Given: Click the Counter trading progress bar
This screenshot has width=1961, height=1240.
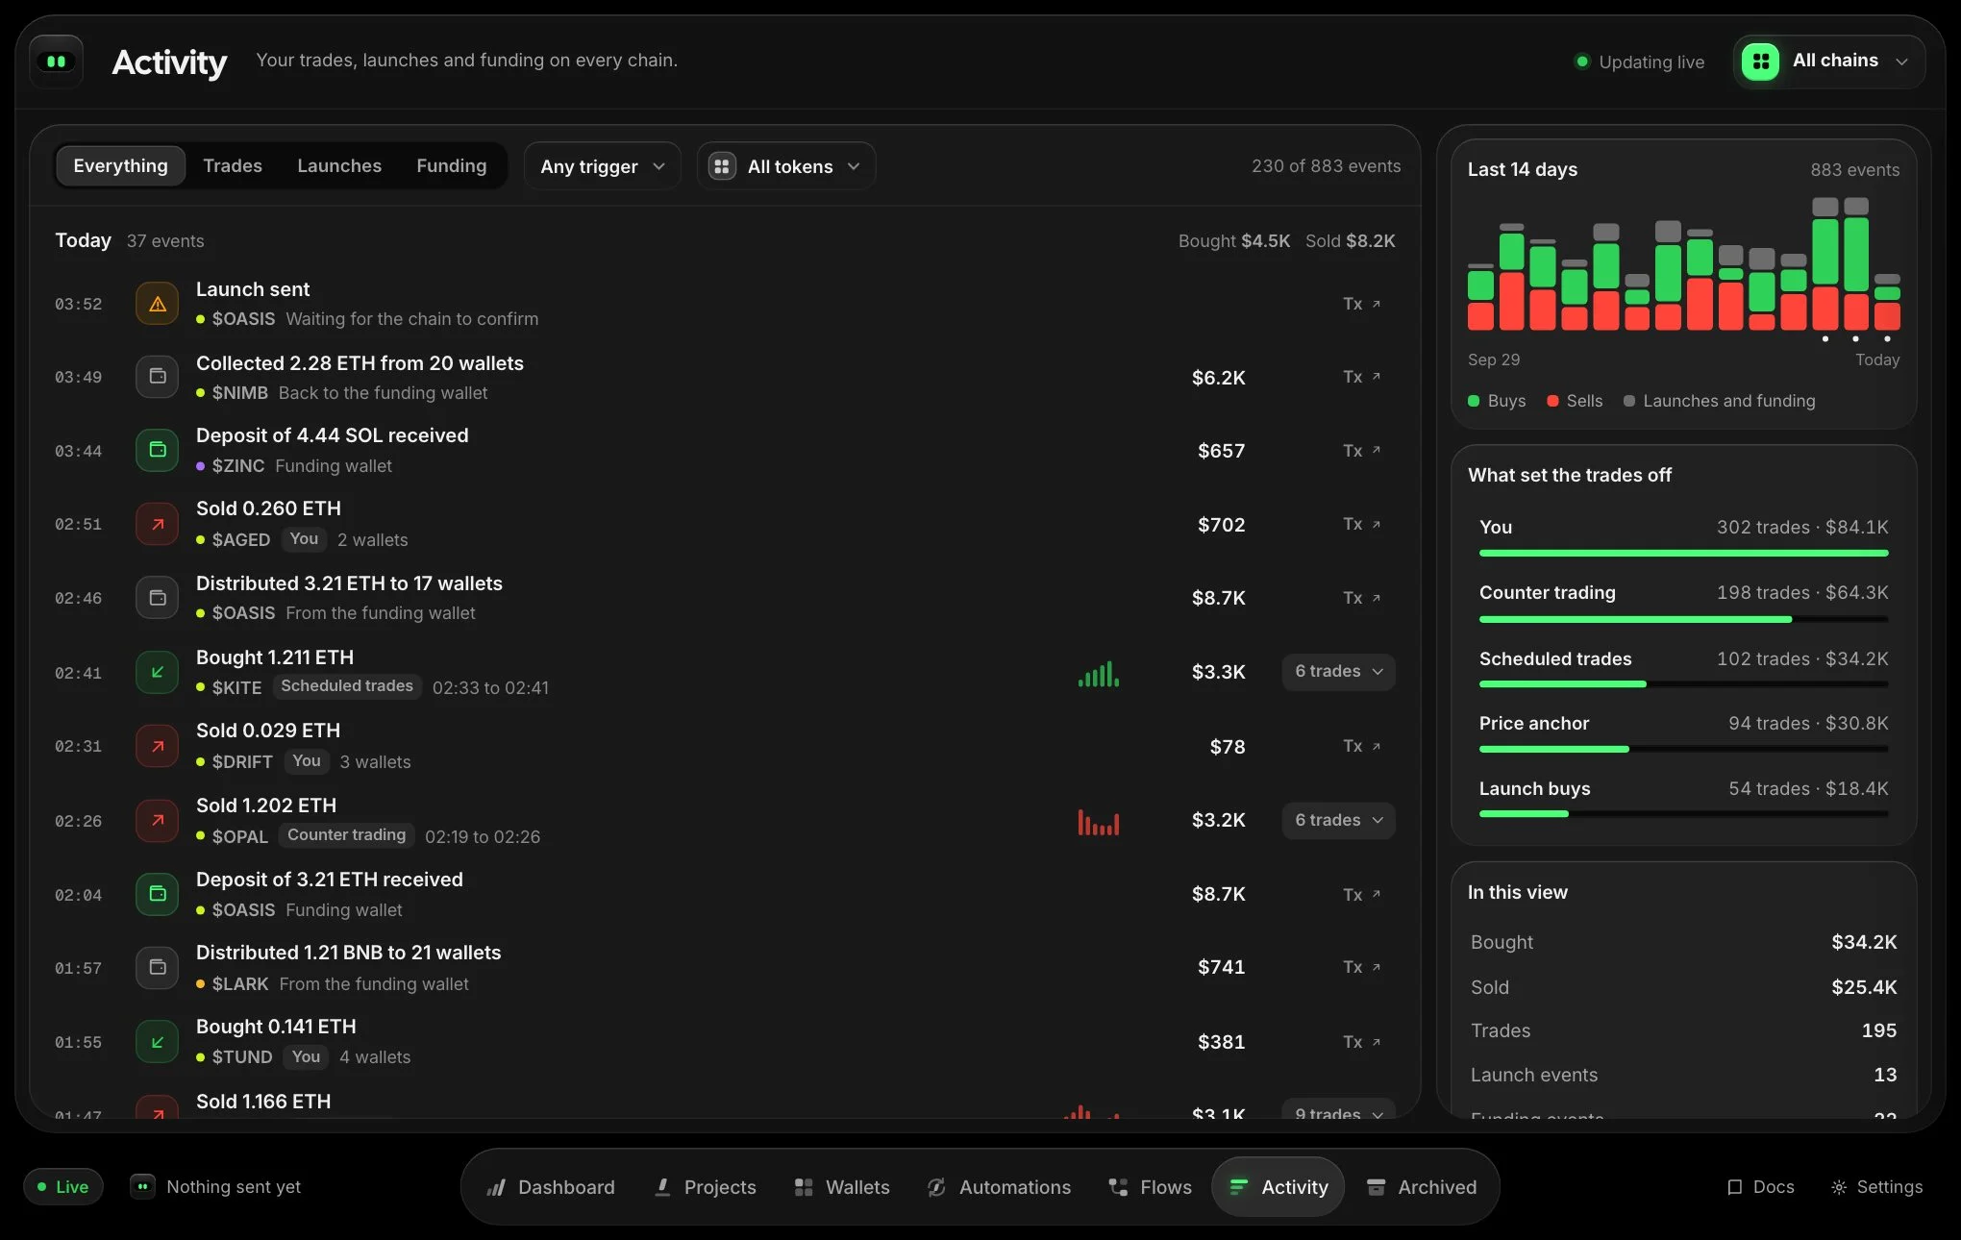Looking at the screenshot, I should (x=1683, y=619).
